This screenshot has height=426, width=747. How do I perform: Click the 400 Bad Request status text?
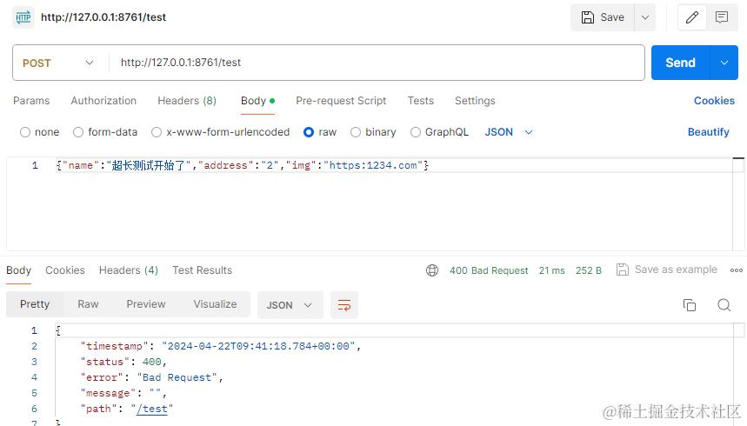[489, 270]
